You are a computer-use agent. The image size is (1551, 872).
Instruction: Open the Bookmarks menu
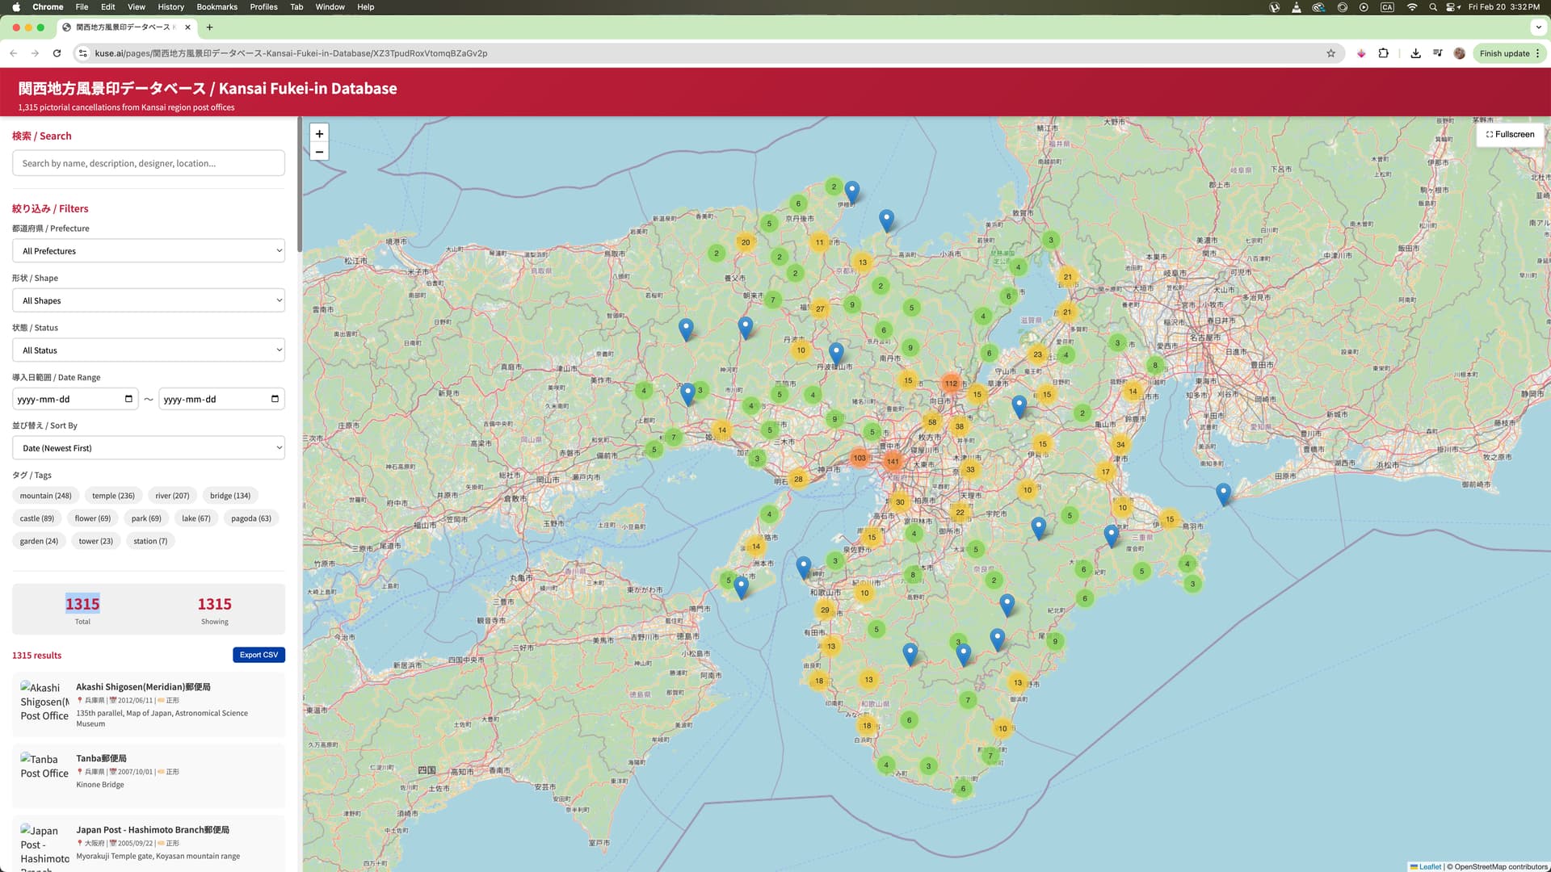click(216, 6)
